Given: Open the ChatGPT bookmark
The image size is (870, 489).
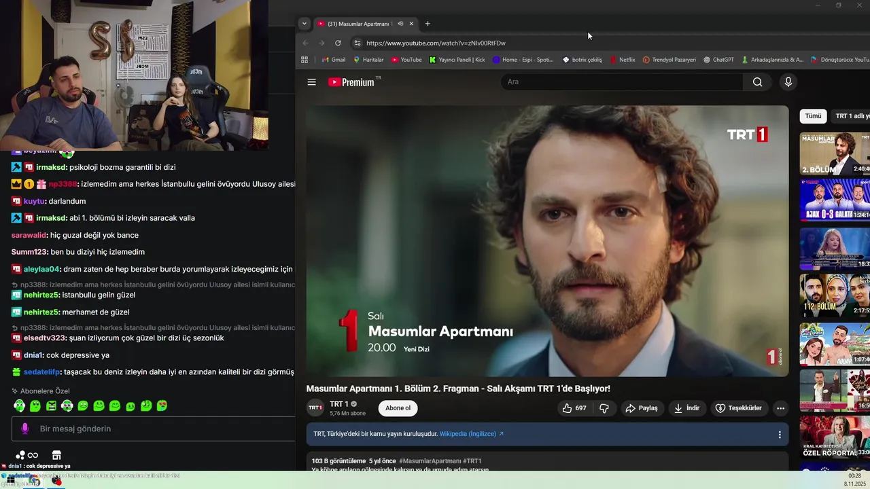Looking at the screenshot, I should point(718,60).
